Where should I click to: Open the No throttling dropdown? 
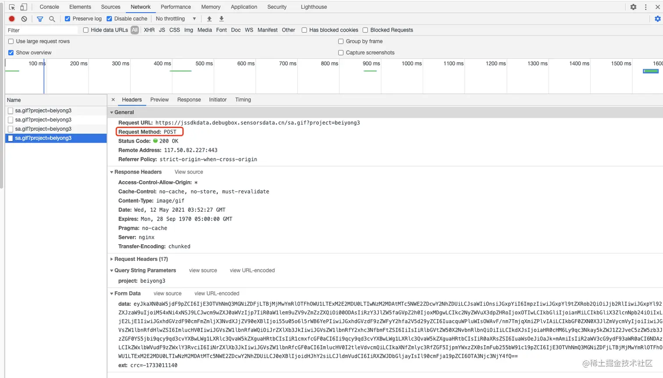tap(175, 19)
